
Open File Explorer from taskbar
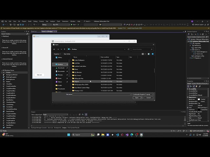pos(103,135)
